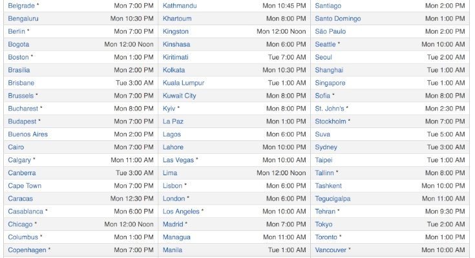Open the São Paulo link
Viewport: 475px width, 258px height.
pos(330,32)
